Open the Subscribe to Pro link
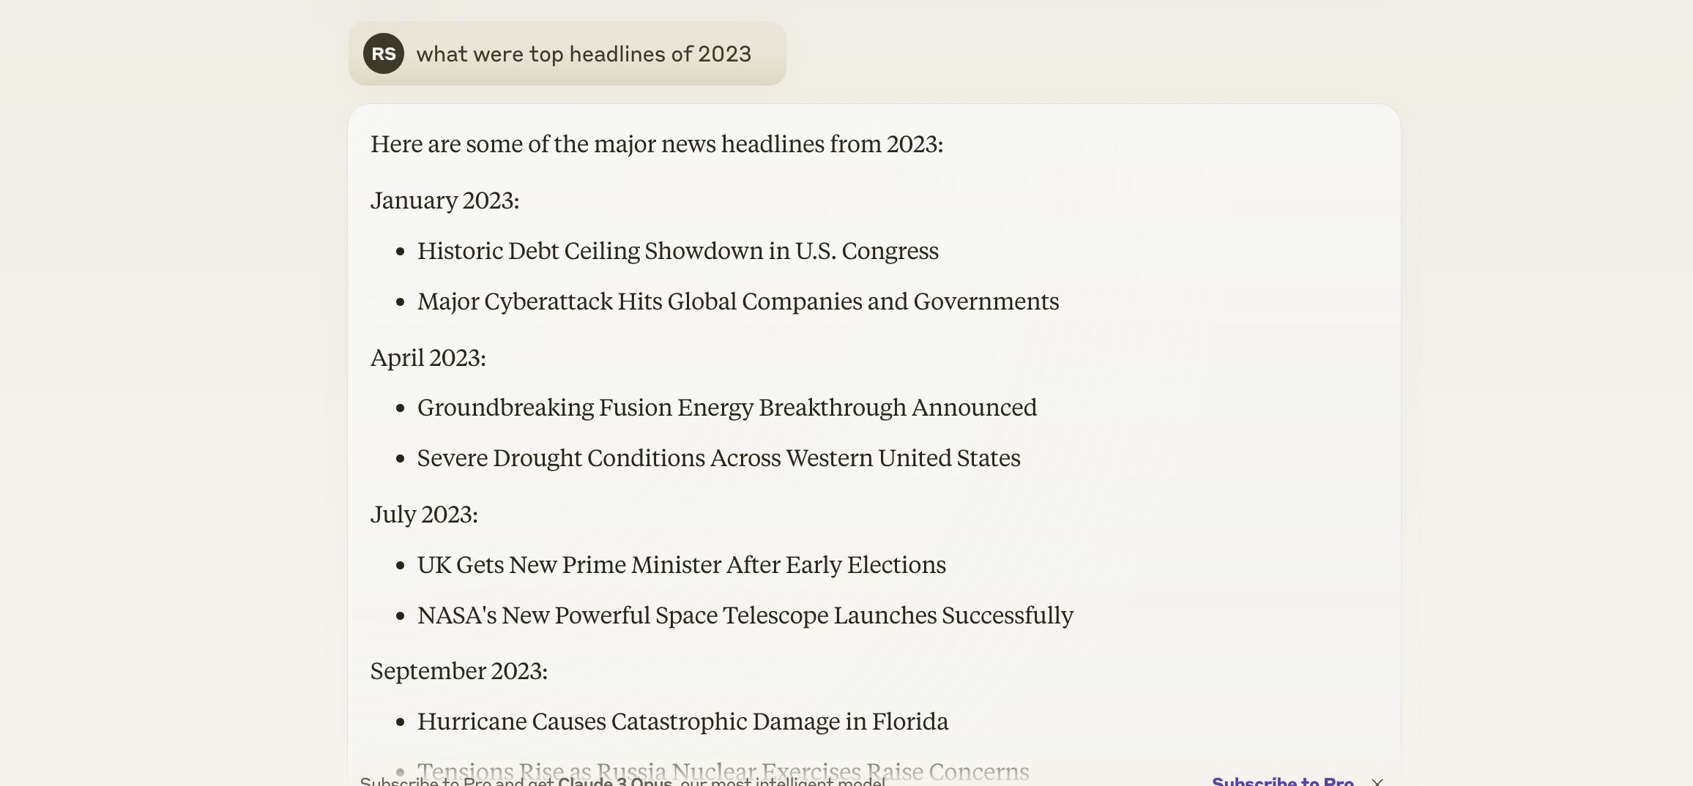The height and width of the screenshot is (786, 1693). (x=1282, y=781)
